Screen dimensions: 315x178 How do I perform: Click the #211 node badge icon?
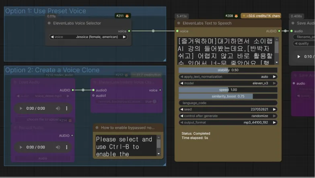pyautogui.click(x=127, y=16)
